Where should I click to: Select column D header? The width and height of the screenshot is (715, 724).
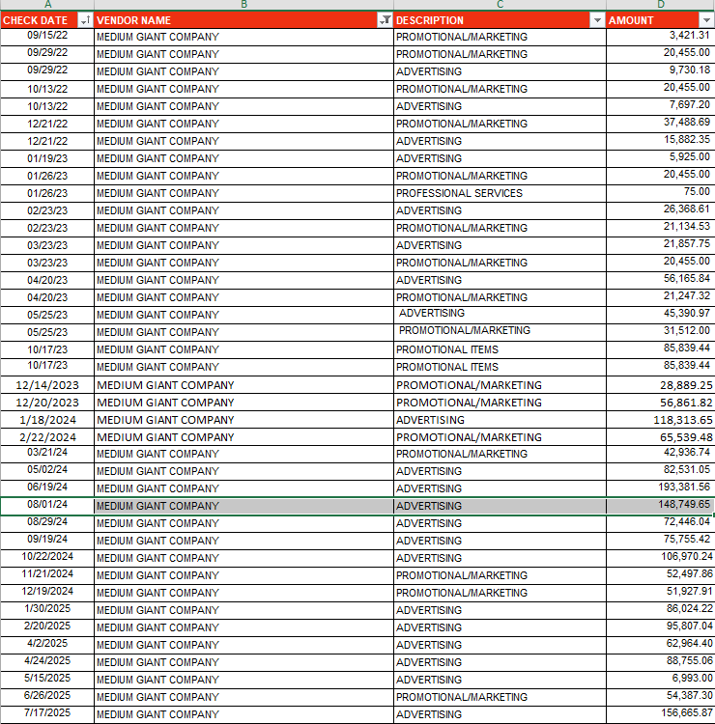coord(661,5)
